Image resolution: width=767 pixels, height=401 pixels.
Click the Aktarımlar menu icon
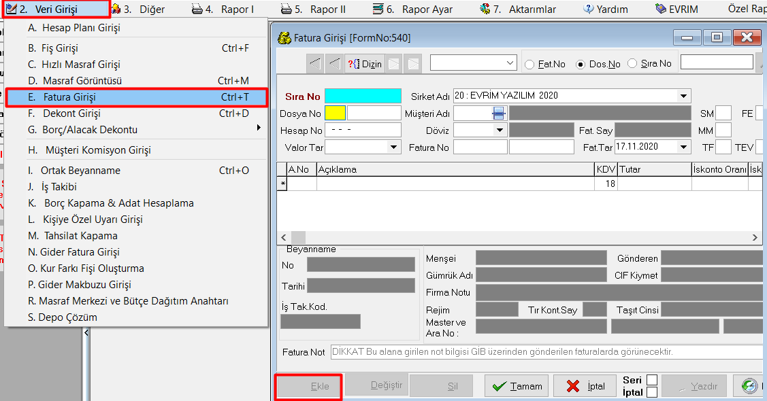tap(485, 9)
